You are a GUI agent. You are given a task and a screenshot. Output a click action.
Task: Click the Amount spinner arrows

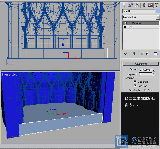(x=154, y=70)
